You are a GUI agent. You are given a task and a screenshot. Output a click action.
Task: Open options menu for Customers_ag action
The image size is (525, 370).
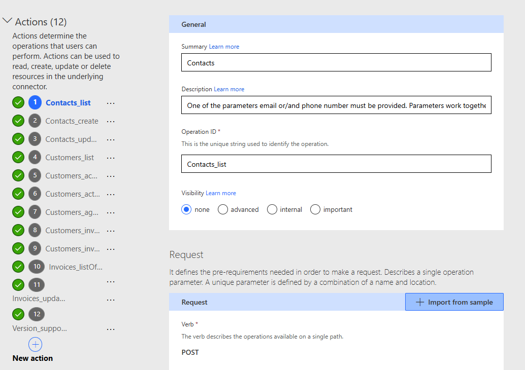(111, 212)
